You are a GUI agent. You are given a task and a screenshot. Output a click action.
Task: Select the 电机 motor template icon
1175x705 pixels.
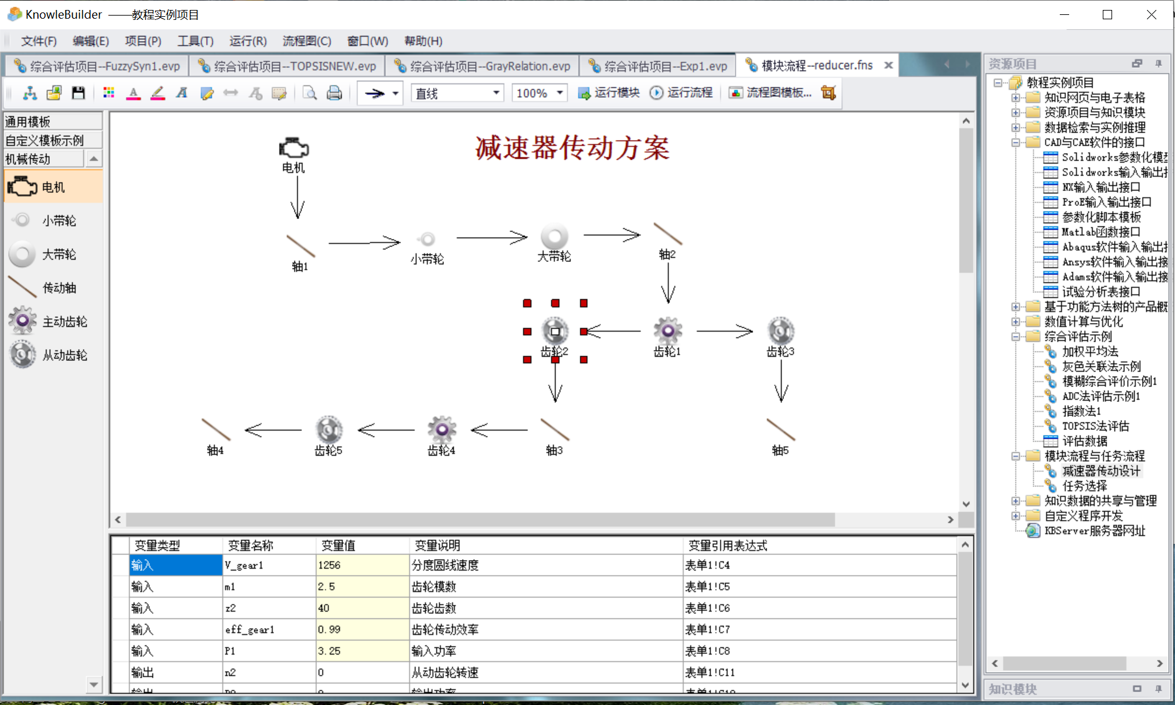pos(23,187)
